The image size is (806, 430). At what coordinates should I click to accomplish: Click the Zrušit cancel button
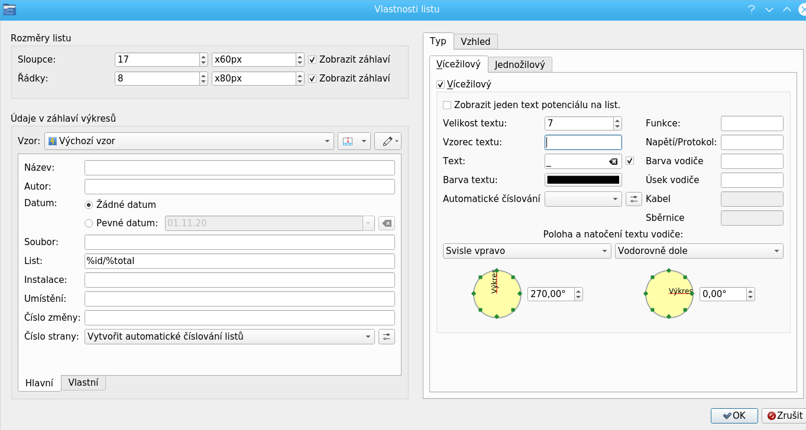784,416
